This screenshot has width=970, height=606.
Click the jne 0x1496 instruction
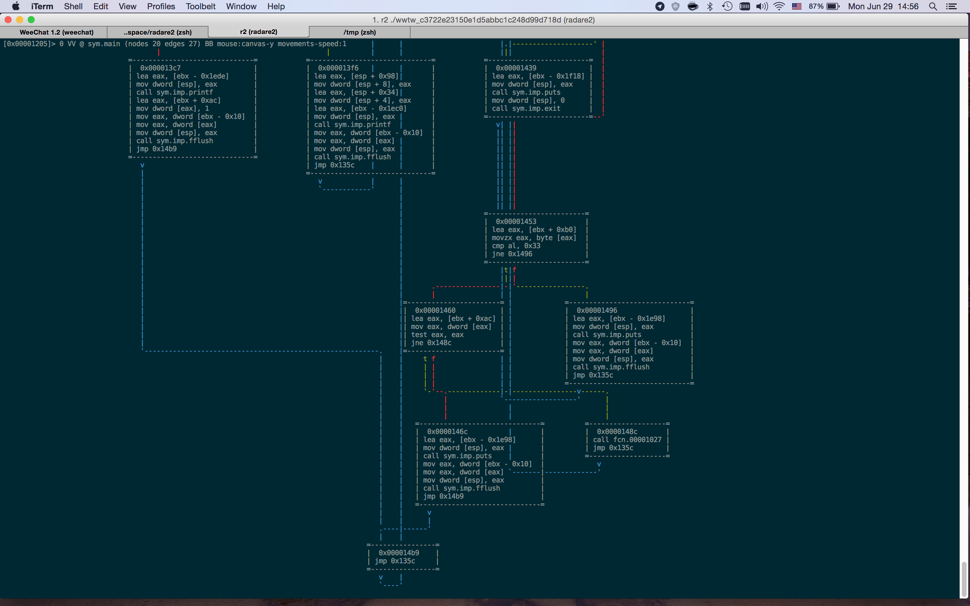512,254
